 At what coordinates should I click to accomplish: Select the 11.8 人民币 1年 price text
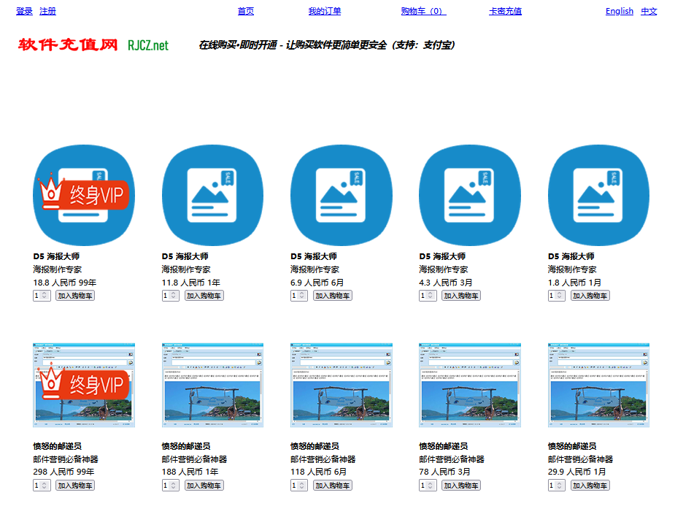pyautogui.click(x=191, y=283)
